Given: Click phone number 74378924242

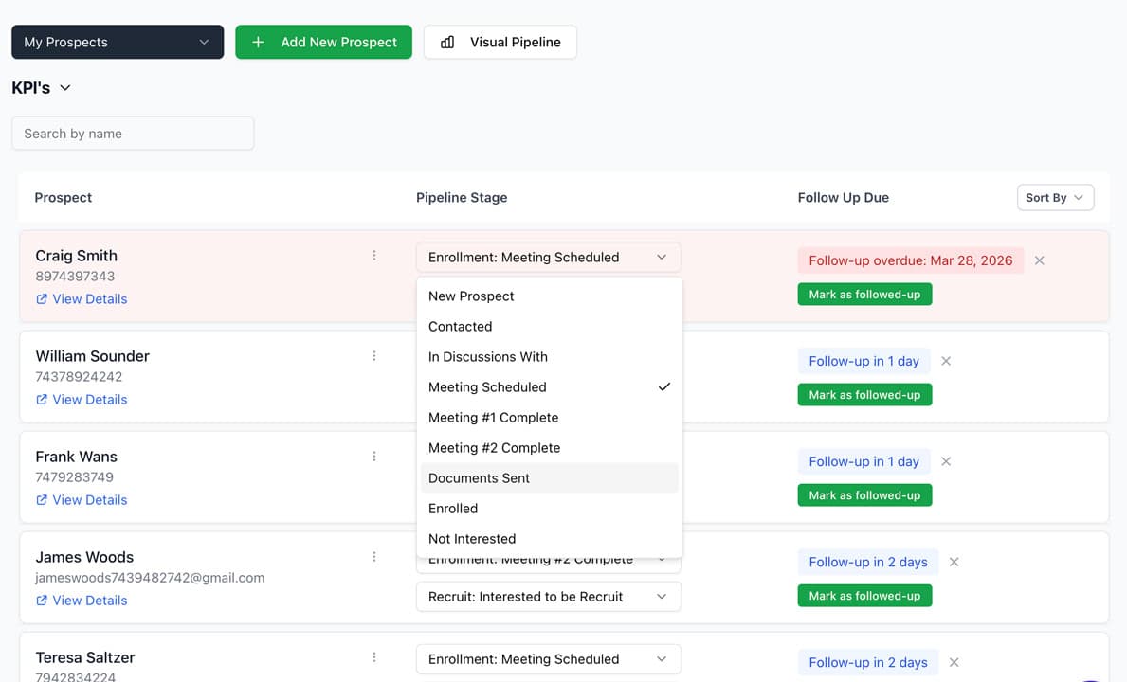Looking at the screenshot, I should [79, 377].
